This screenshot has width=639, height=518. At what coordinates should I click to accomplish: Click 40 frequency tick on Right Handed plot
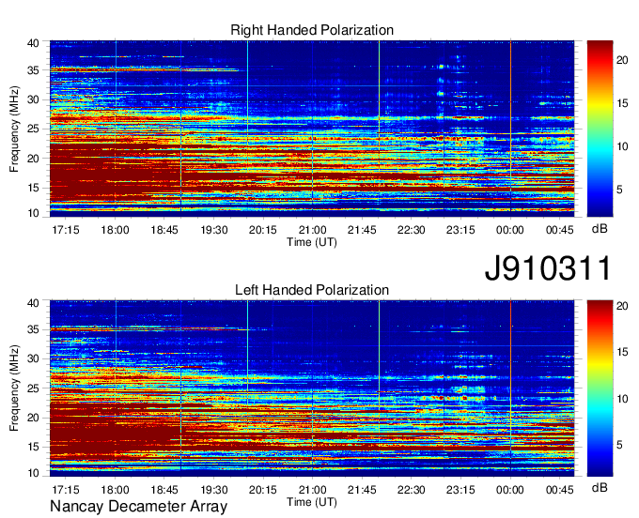coord(34,43)
